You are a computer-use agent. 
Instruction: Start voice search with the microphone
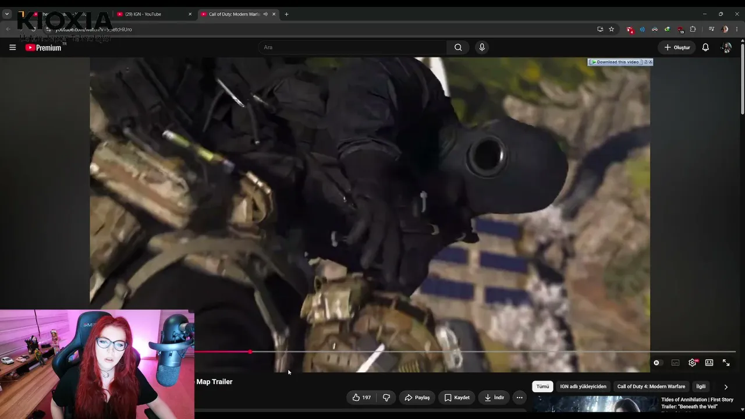tap(481, 47)
